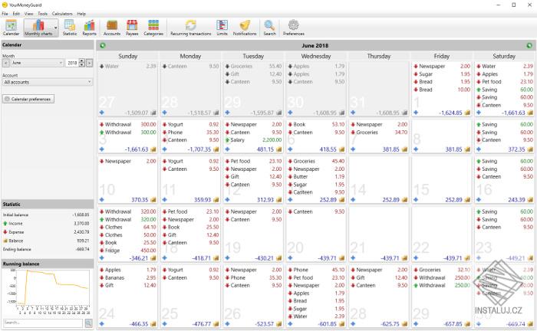Open the Tools menu

pyautogui.click(x=42, y=14)
